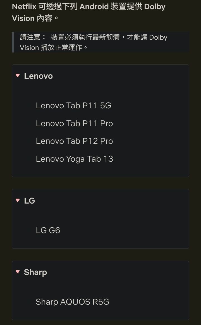This screenshot has width=201, height=325.
Task: Click the gray bar beside the note
Action: 13,42
